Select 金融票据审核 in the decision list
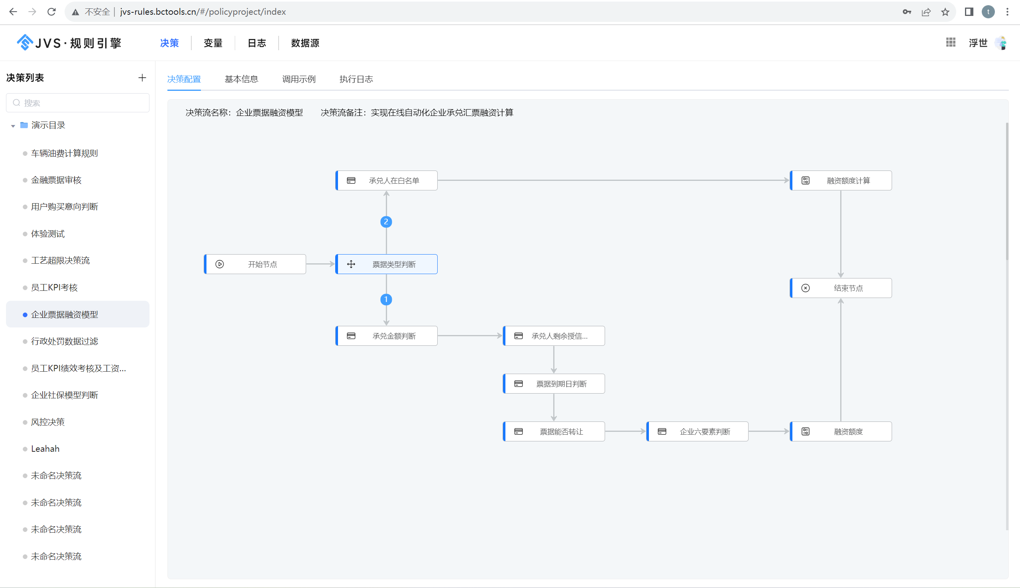 tap(56, 180)
